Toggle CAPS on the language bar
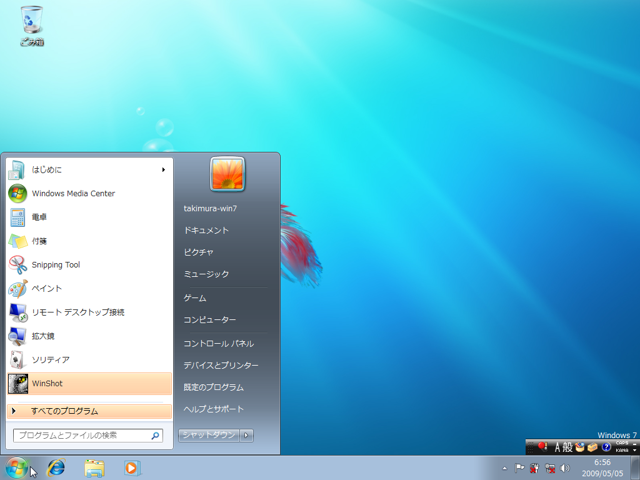Screen dimensions: 640x480 tap(622, 443)
